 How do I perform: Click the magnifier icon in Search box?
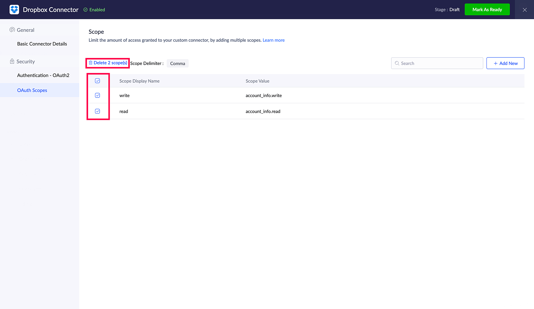[397, 63]
